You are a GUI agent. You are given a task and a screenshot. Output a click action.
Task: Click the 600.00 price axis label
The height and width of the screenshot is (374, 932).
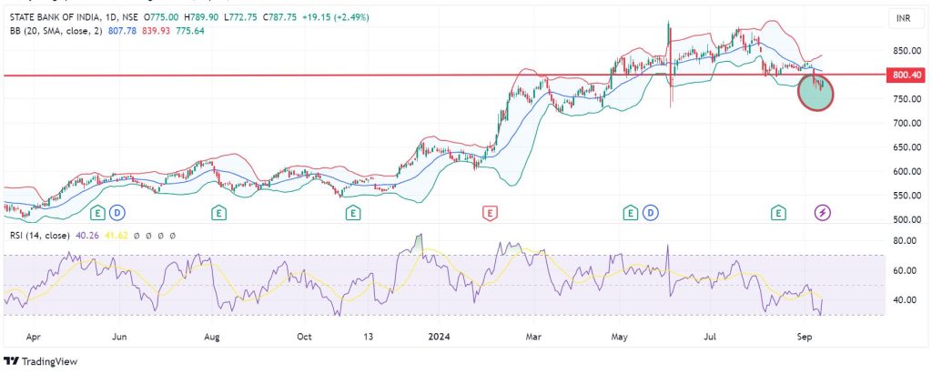(907, 172)
